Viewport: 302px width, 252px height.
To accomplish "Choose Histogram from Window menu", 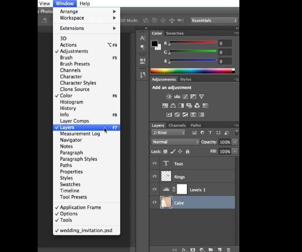I will (x=87, y=102).
